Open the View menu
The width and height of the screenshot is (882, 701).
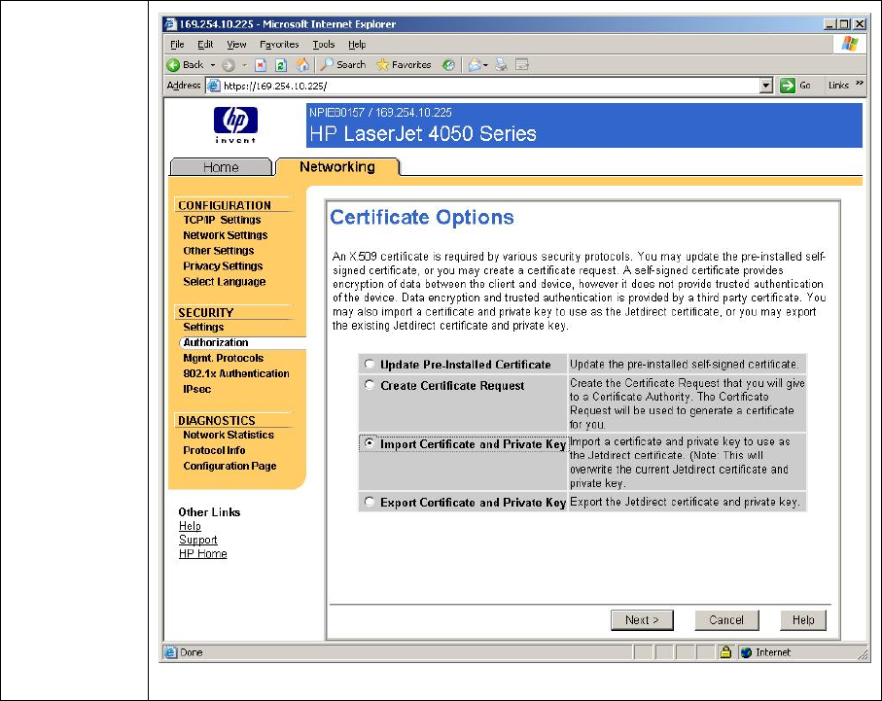click(236, 45)
